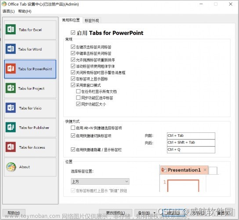239x220 pixels.
Task: Open the Tabs for Project settings
Action: [x=30, y=88]
